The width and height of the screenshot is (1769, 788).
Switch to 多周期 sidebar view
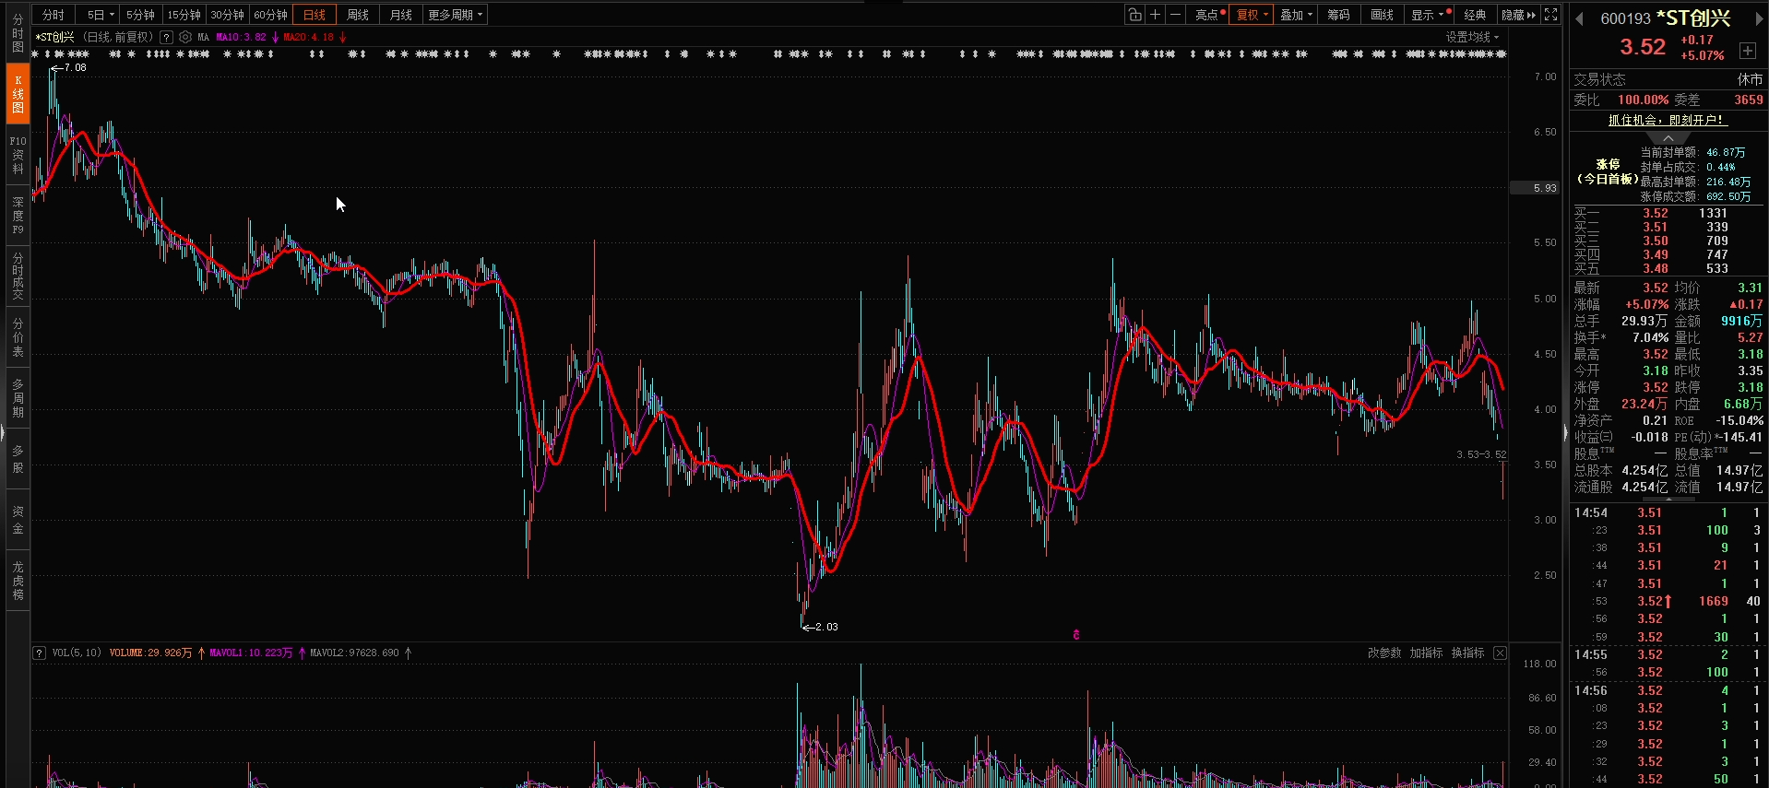click(18, 398)
